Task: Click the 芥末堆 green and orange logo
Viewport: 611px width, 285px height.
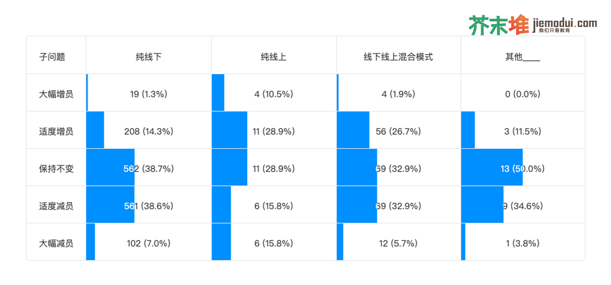Action: (498, 25)
